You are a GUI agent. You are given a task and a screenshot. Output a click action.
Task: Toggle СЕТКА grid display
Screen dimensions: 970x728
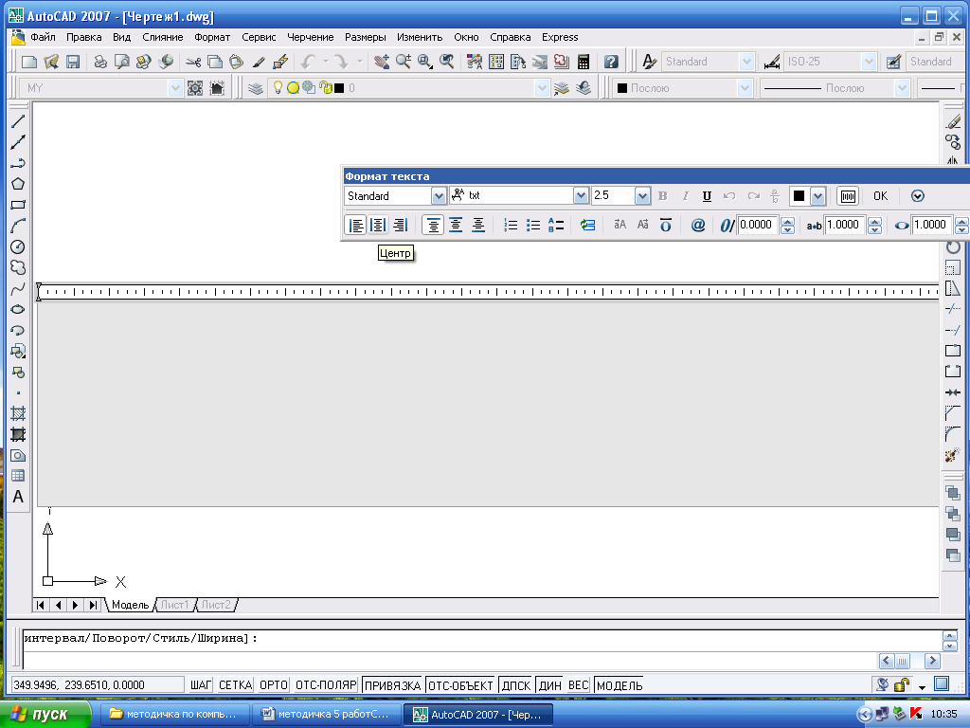click(x=235, y=685)
